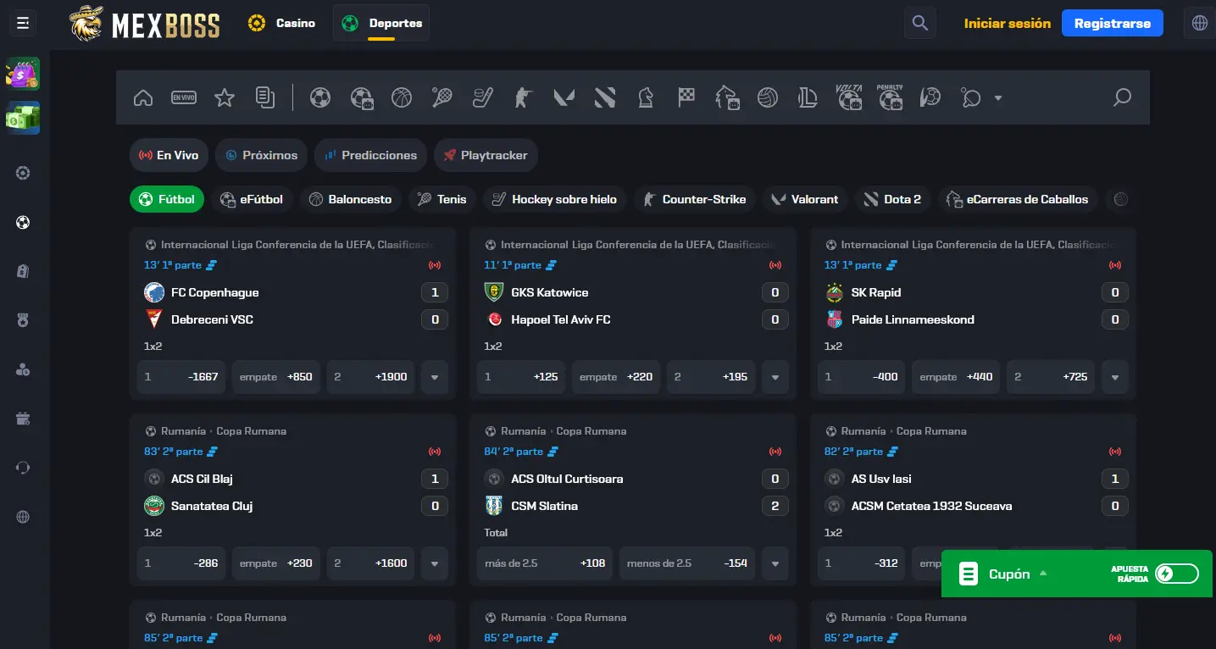
Task: Select the basketball icon in the sports toolbar
Action: click(x=402, y=98)
